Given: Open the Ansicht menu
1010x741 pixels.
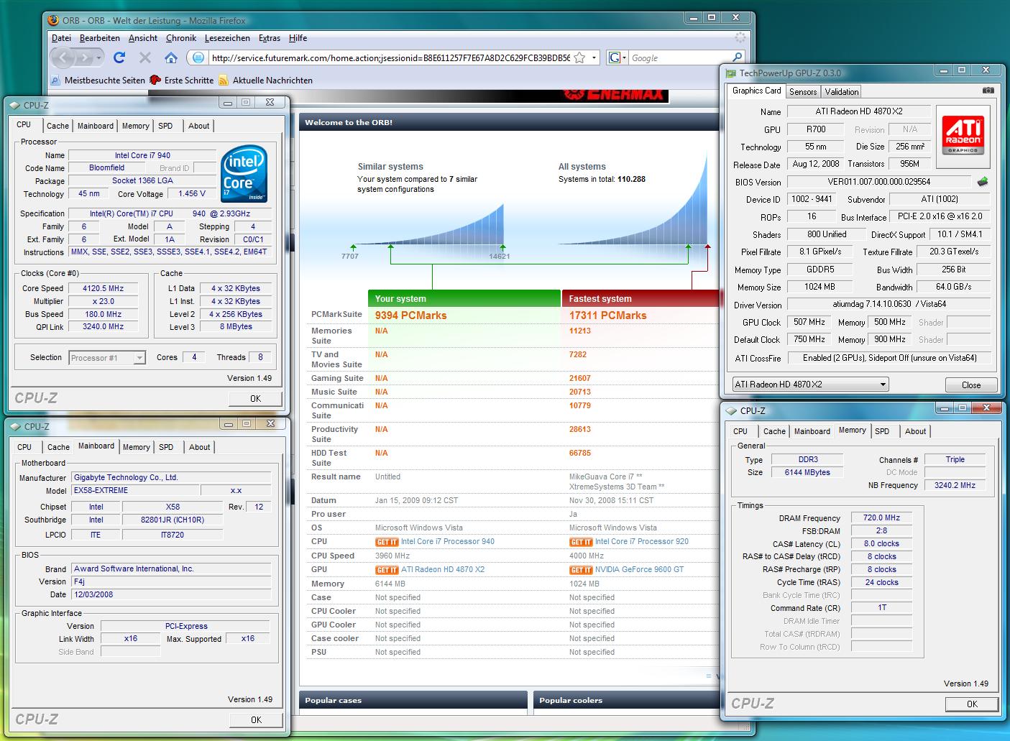Looking at the screenshot, I should click(143, 38).
